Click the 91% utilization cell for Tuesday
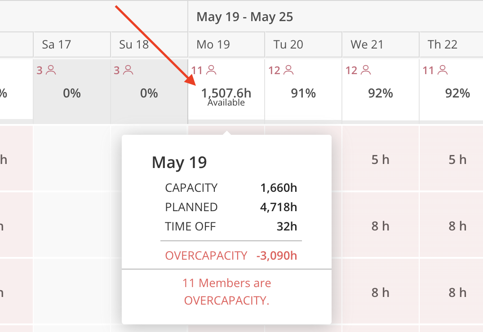This screenshot has width=483, height=332. click(x=303, y=93)
